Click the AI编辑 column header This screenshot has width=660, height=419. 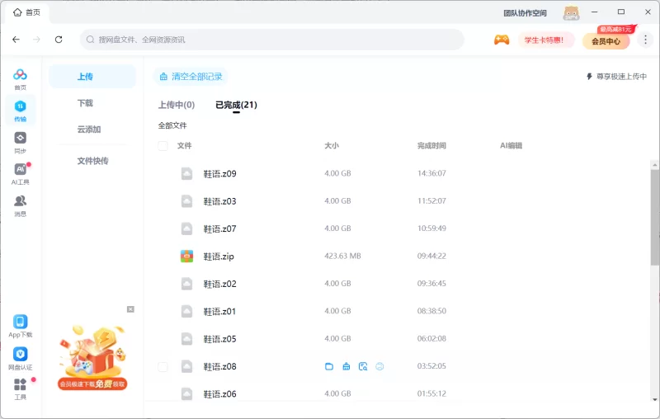(x=511, y=145)
